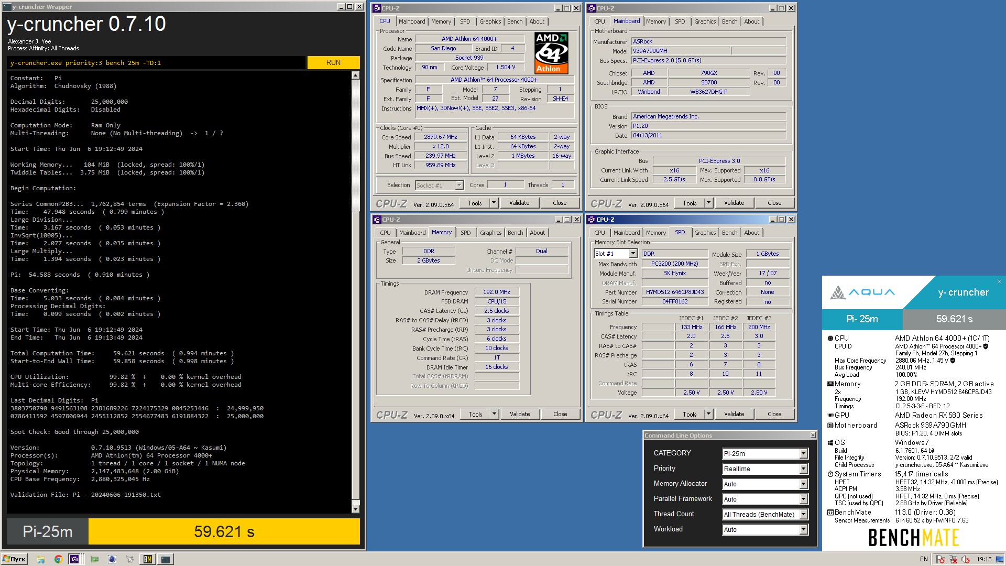The image size is (1006, 566).
Task: Click the Memory module icon in BenchMate
Action: [x=830, y=384]
